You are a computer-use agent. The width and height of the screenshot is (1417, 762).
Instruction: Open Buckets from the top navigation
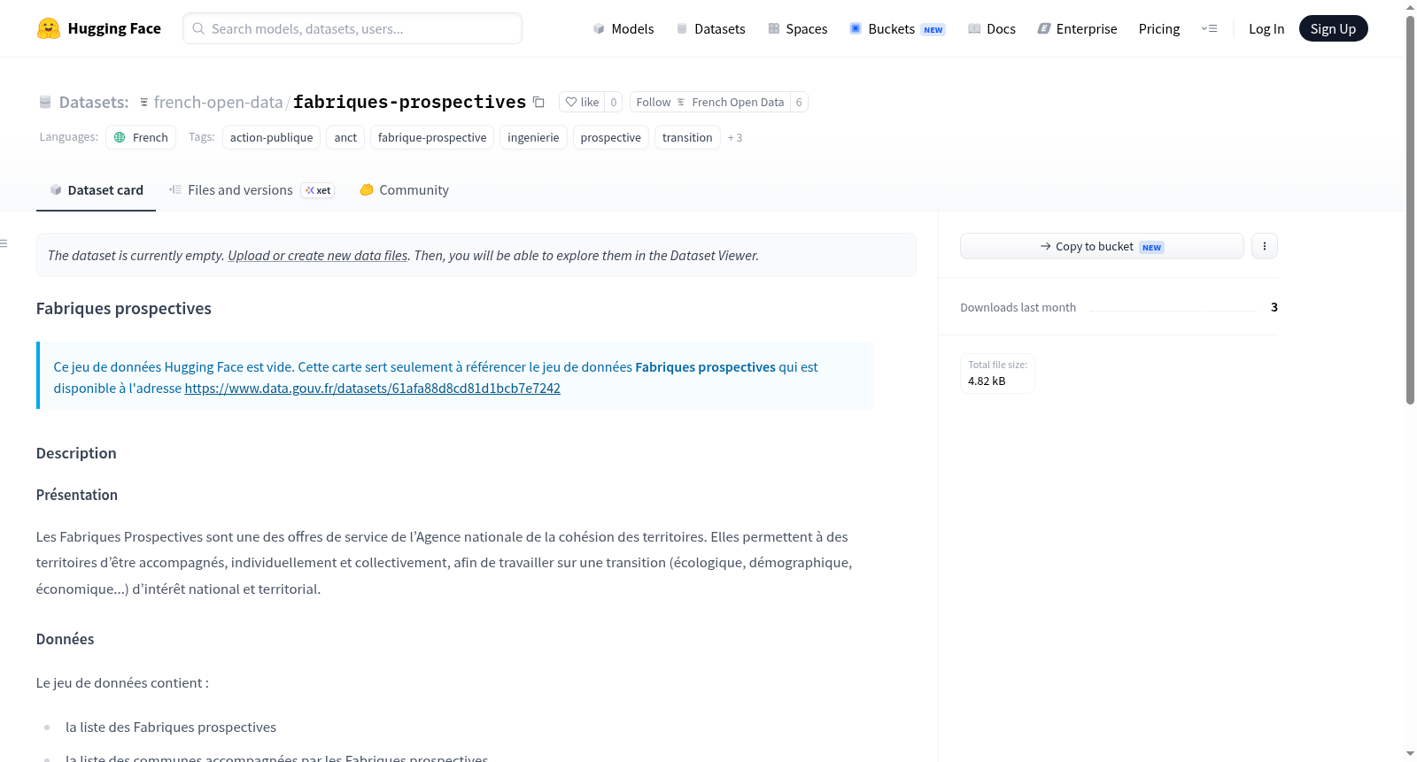coord(897,28)
